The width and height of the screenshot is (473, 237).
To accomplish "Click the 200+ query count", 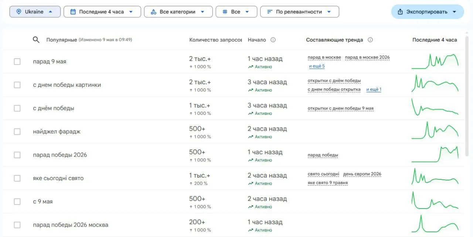I will tap(197, 222).
